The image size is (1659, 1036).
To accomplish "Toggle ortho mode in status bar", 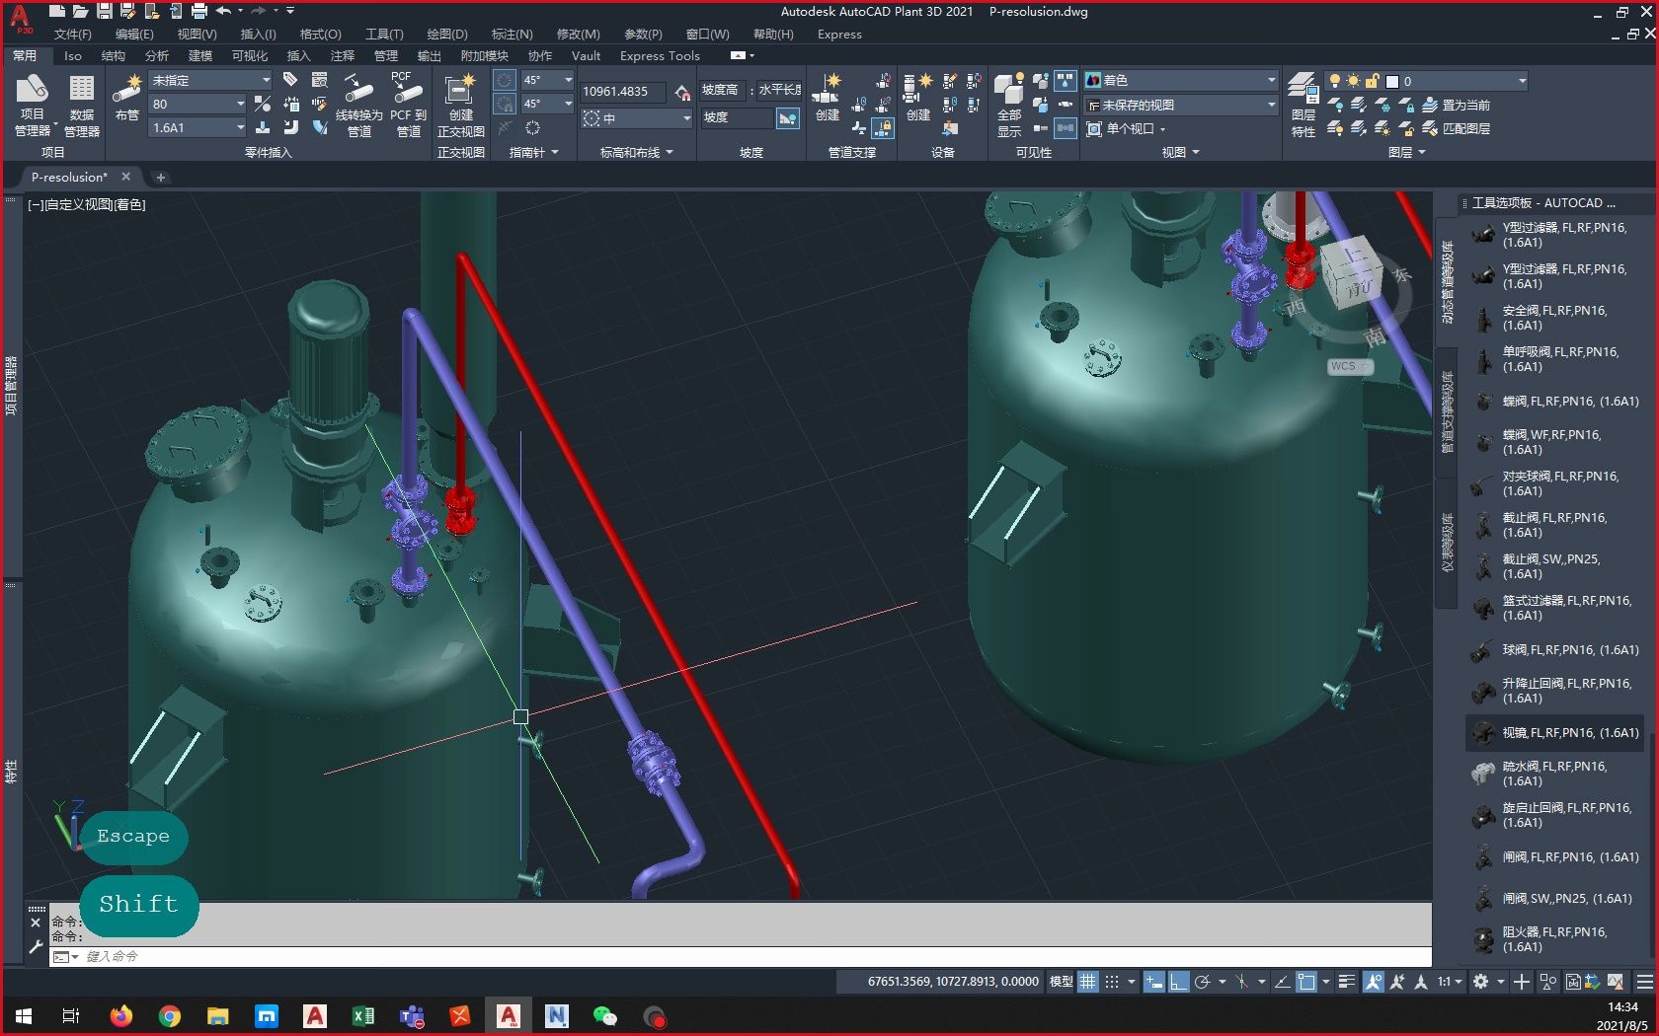I will (x=1178, y=982).
